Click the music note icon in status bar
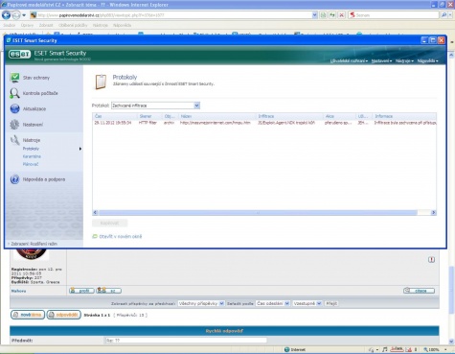Image resolution: width=455 pixels, height=354 pixels. (385, 349)
